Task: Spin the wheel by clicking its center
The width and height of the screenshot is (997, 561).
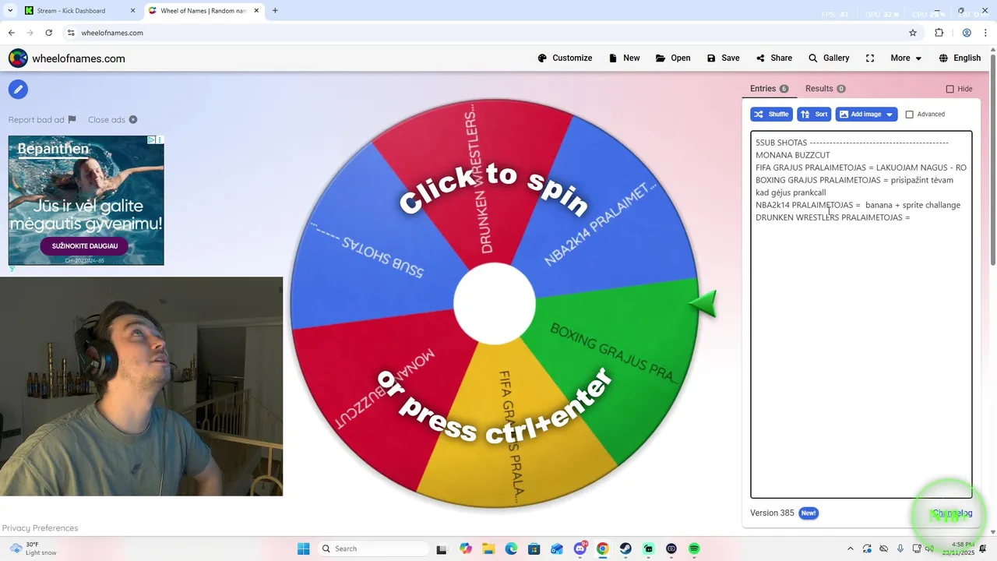Action: point(495,304)
